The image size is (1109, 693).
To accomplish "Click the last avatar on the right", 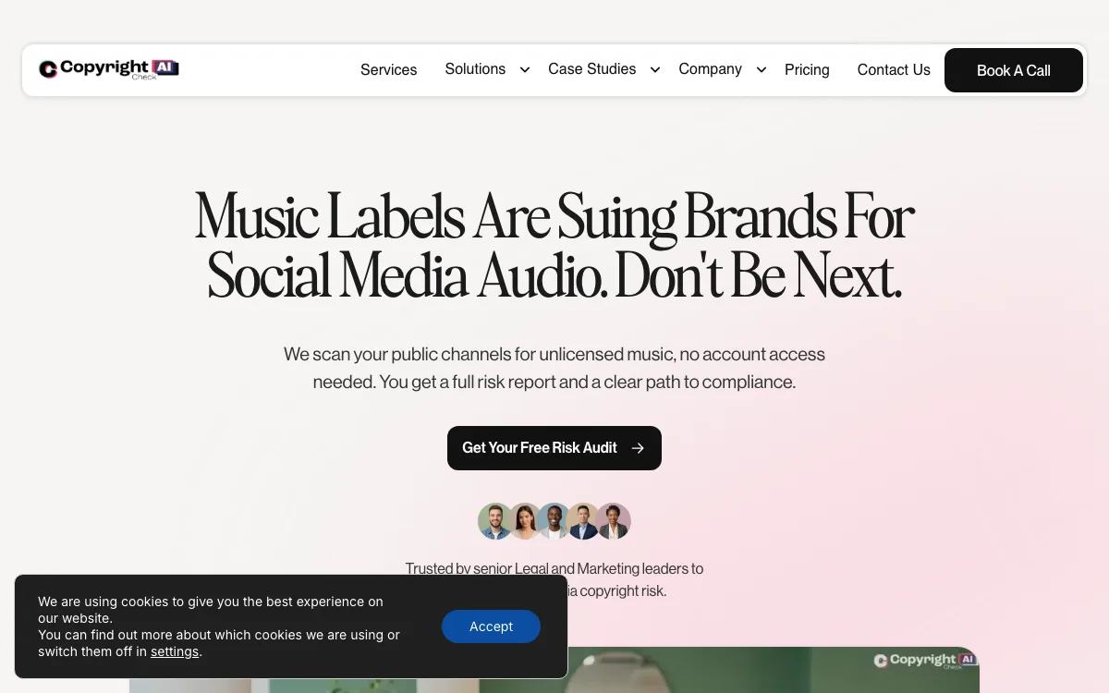I will (614, 521).
